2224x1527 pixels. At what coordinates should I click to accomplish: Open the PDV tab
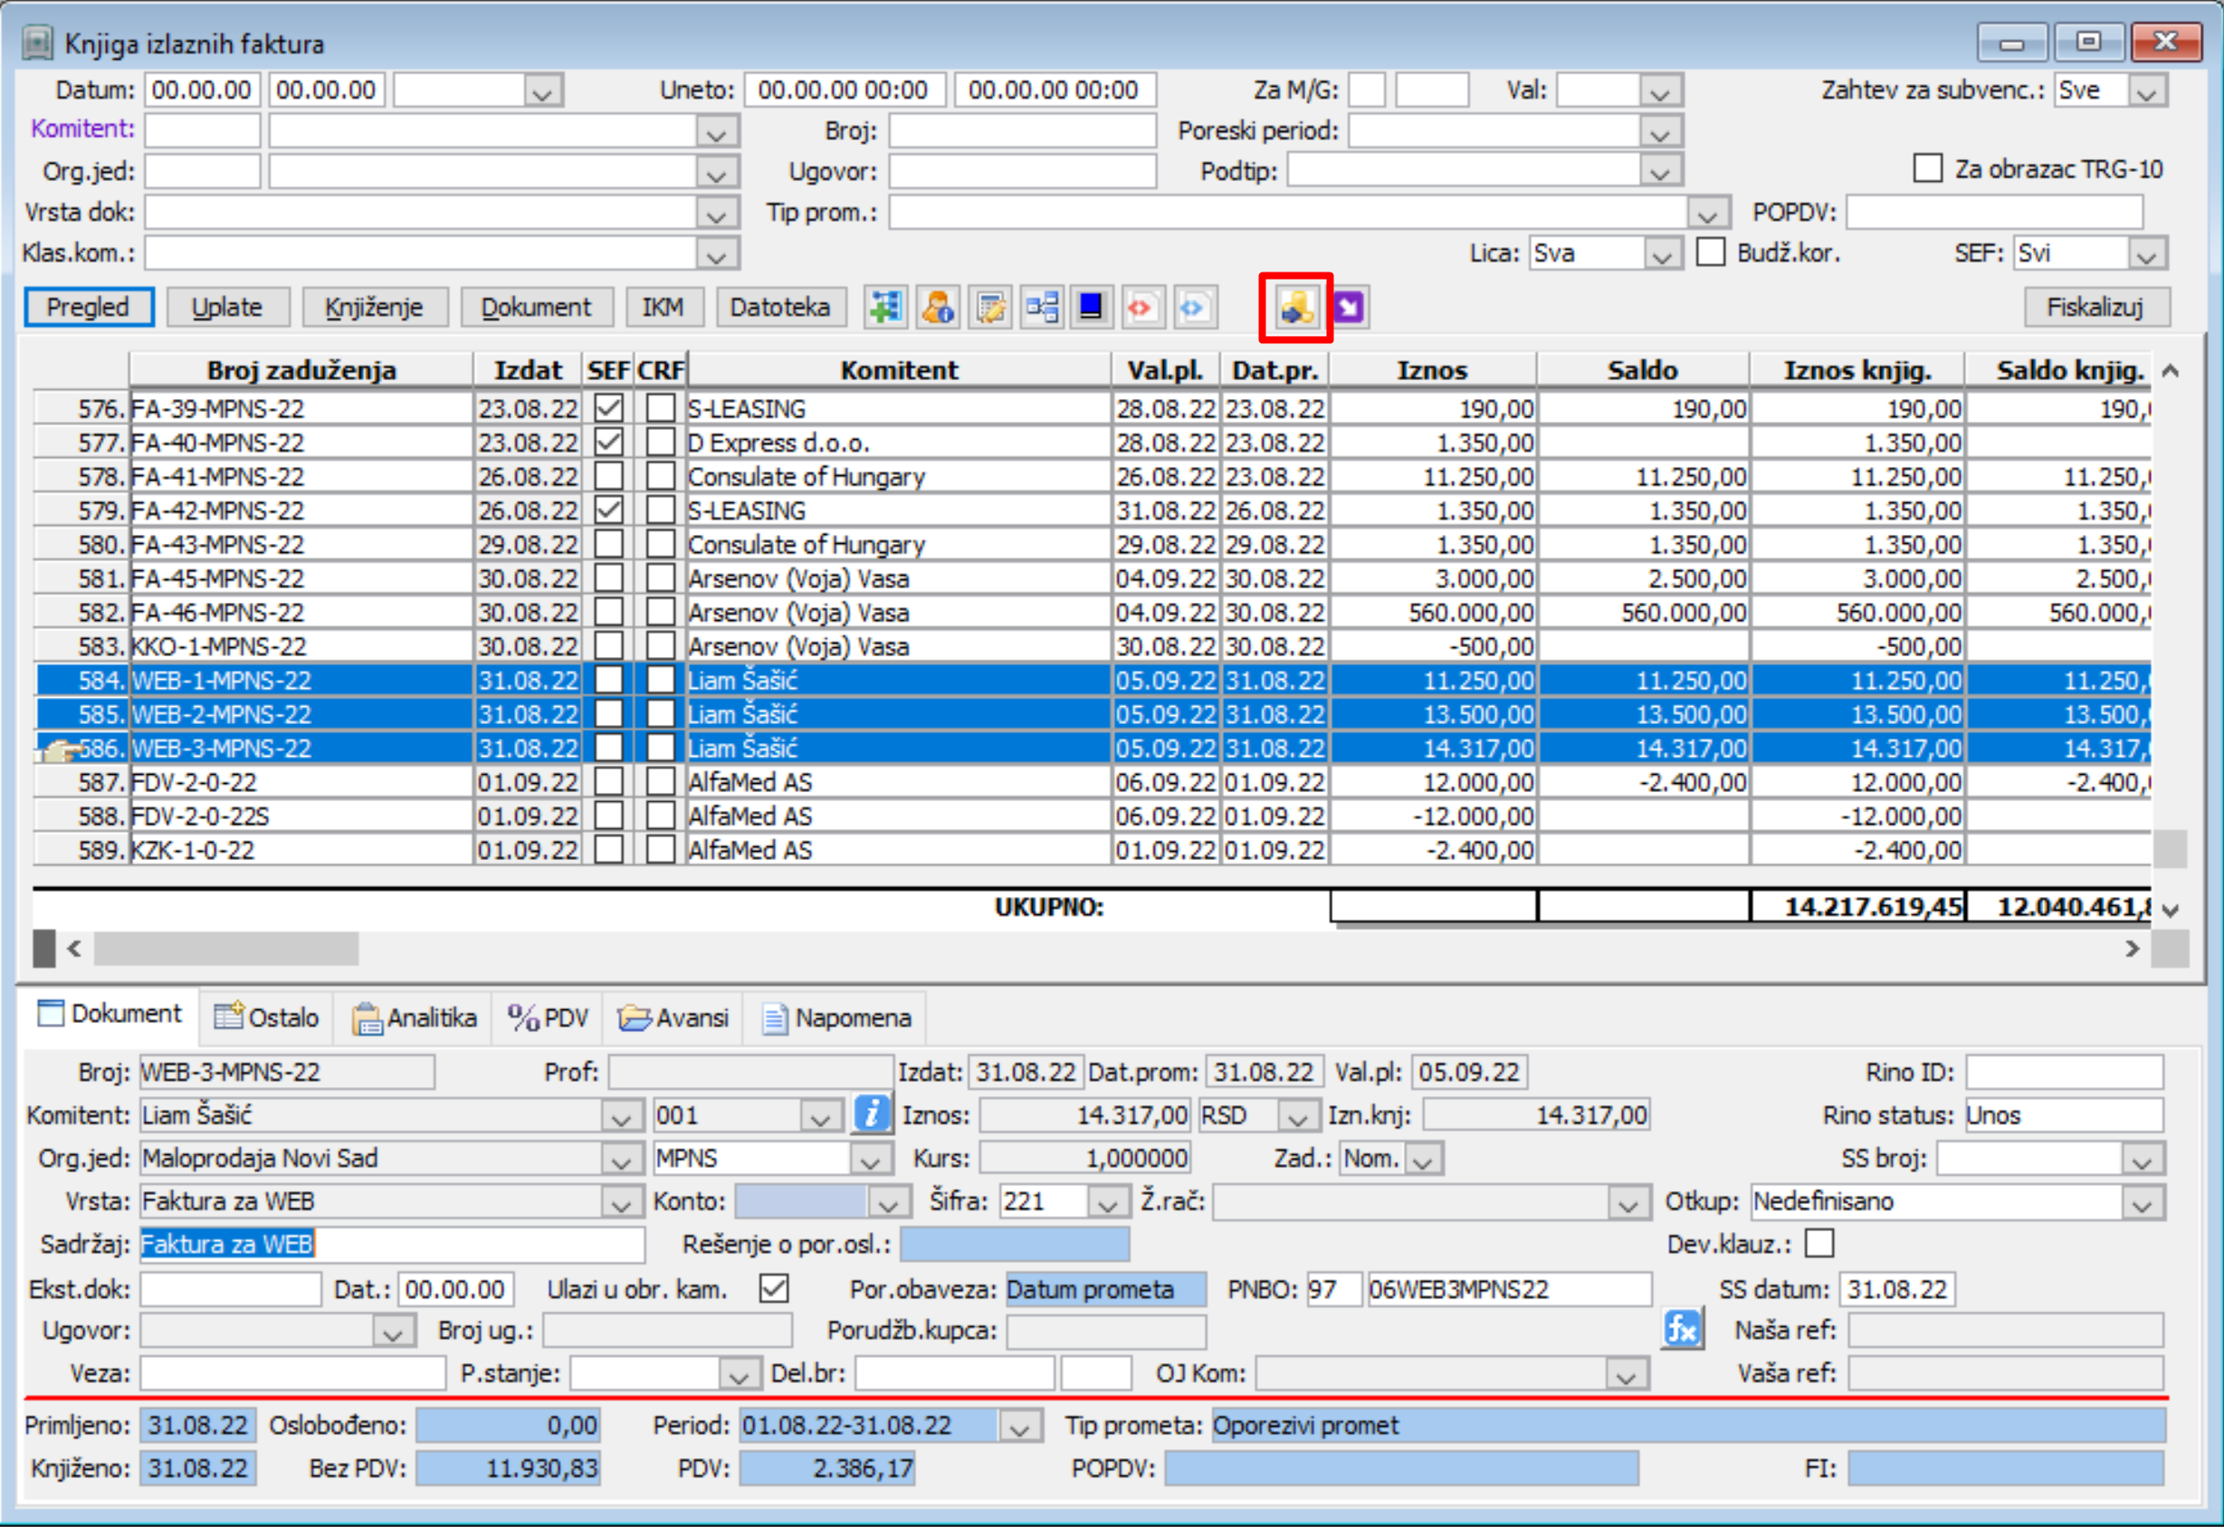[x=549, y=1017]
